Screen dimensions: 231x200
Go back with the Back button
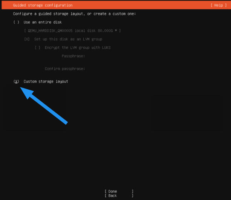point(119,196)
